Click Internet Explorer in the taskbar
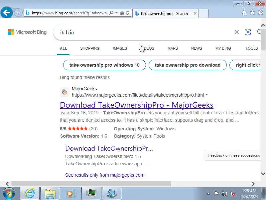This screenshot has width=266, height=200. [30, 193]
